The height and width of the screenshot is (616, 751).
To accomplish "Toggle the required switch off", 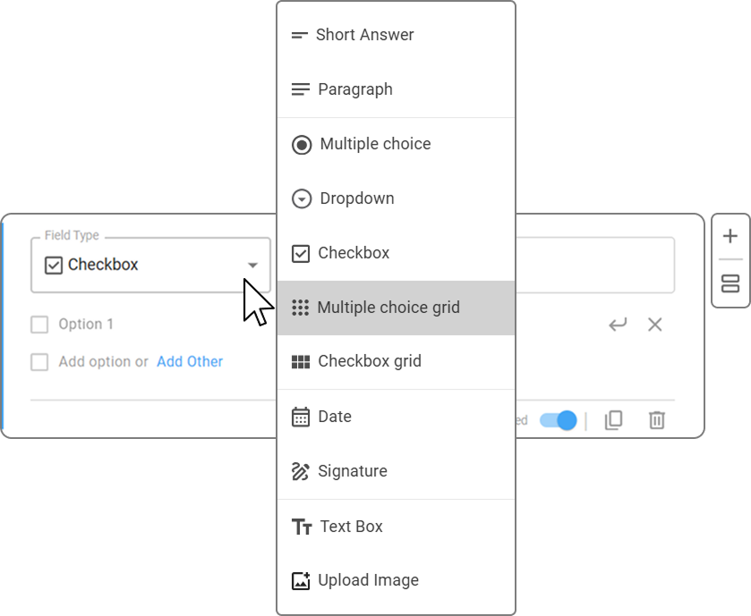I will (x=558, y=420).
